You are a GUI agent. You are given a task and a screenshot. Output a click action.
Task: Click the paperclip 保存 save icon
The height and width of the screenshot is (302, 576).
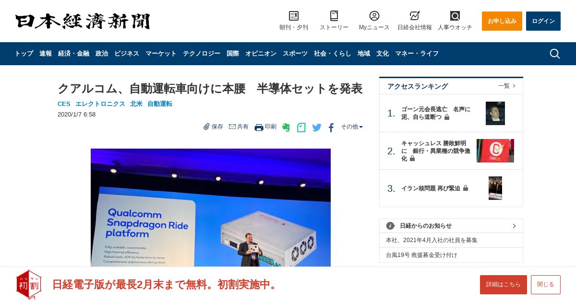click(x=207, y=127)
